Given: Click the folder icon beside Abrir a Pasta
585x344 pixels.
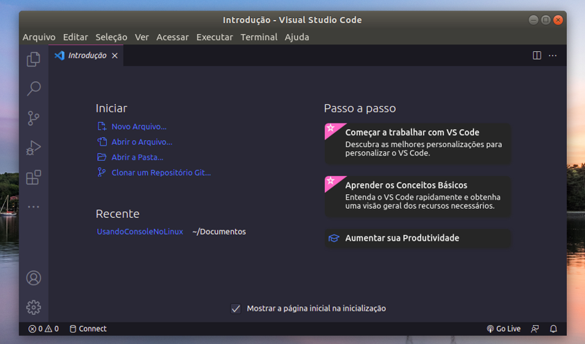Looking at the screenshot, I should (x=101, y=157).
